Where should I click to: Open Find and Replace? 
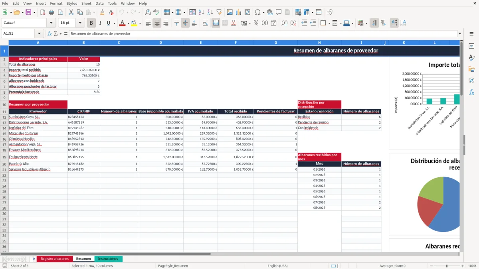148,12
